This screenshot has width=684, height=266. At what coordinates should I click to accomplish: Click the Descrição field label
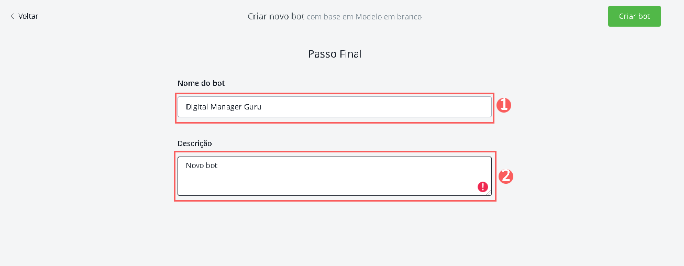(194, 143)
